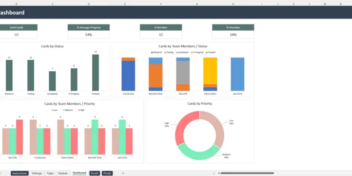
Task: Click the Low legend entry in Priority chart
Action: click(54, 110)
